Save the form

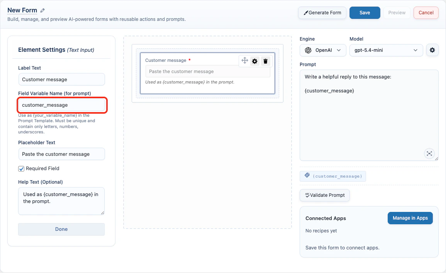[365, 12]
